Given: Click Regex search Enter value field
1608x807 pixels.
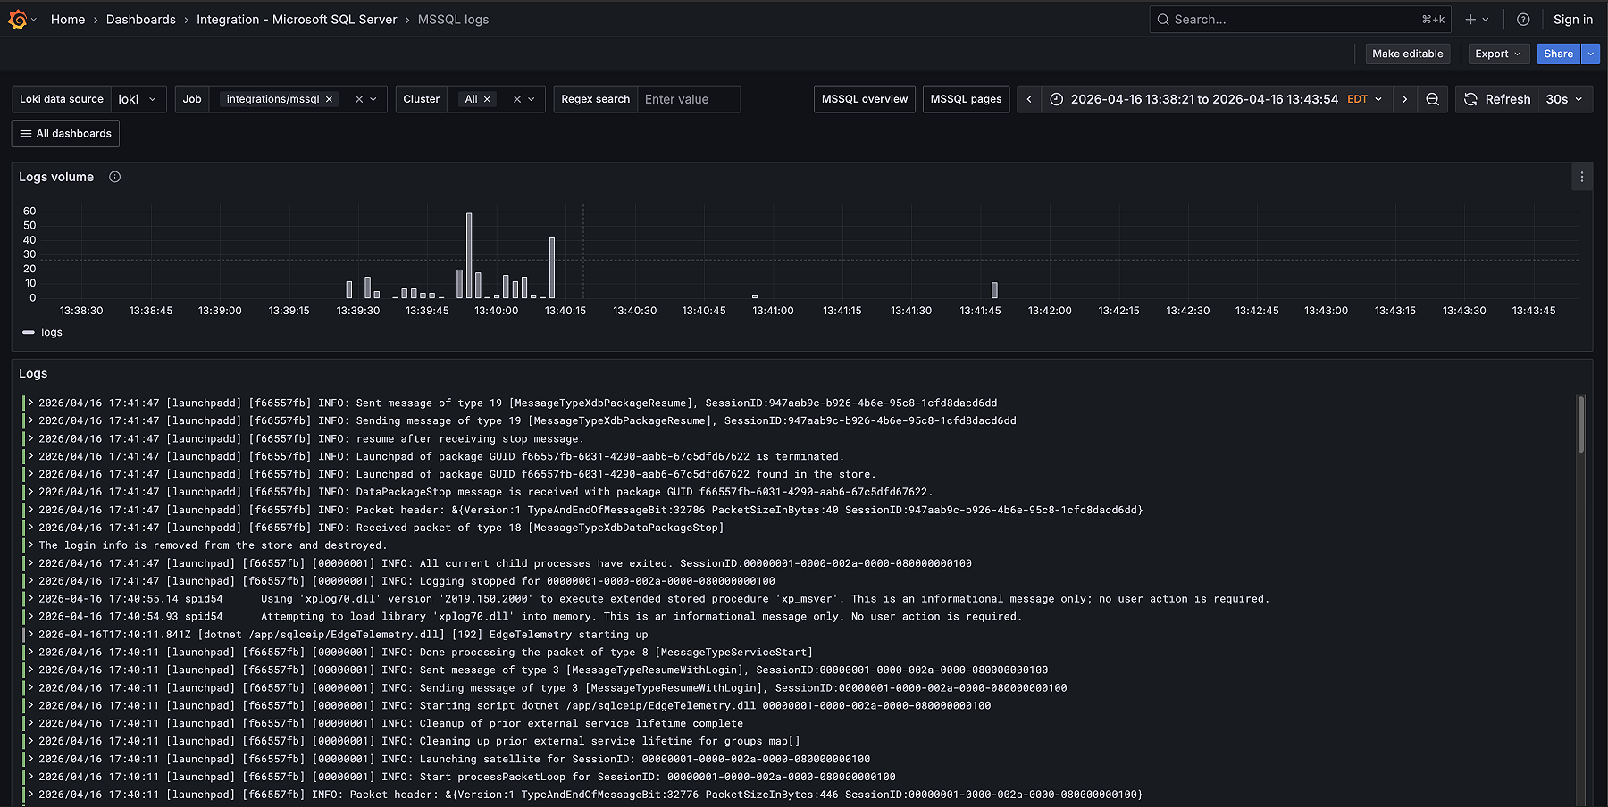Looking at the screenshot, I should tap(689, 99).
